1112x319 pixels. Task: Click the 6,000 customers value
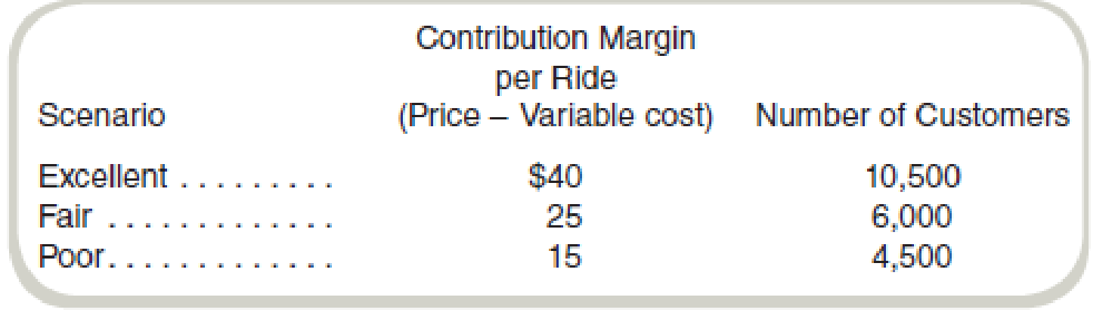pos(913,217)
